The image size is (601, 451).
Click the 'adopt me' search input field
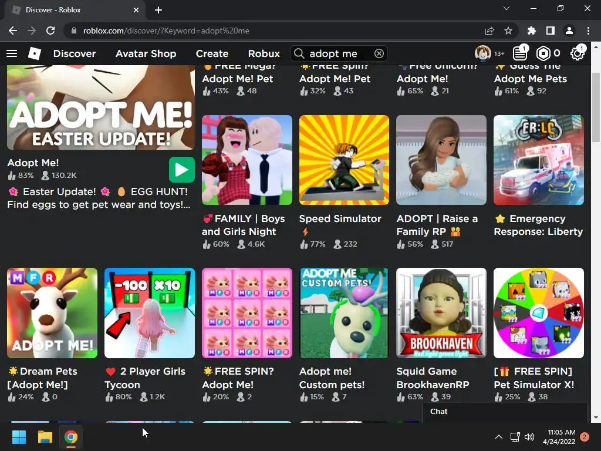[339, 53]
